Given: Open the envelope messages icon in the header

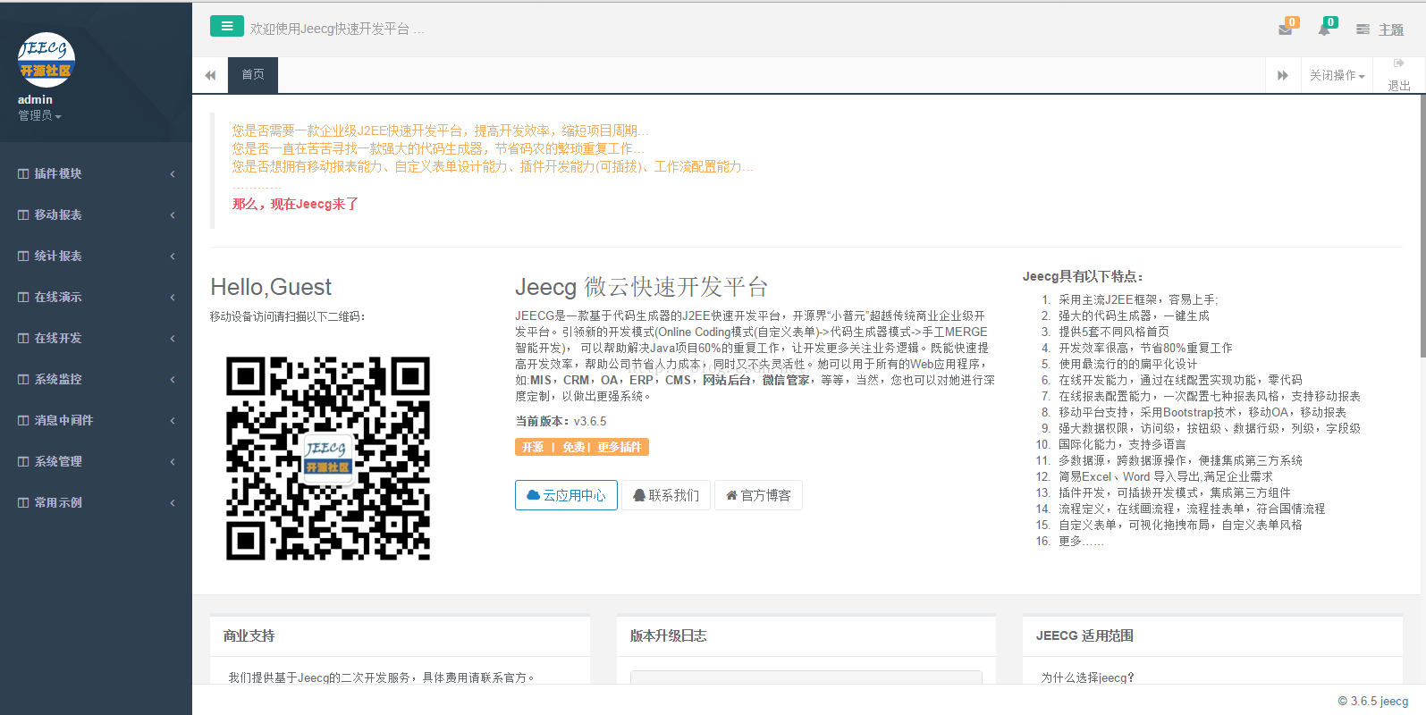Looking at the screenshot, I should tap(1286, 29).
